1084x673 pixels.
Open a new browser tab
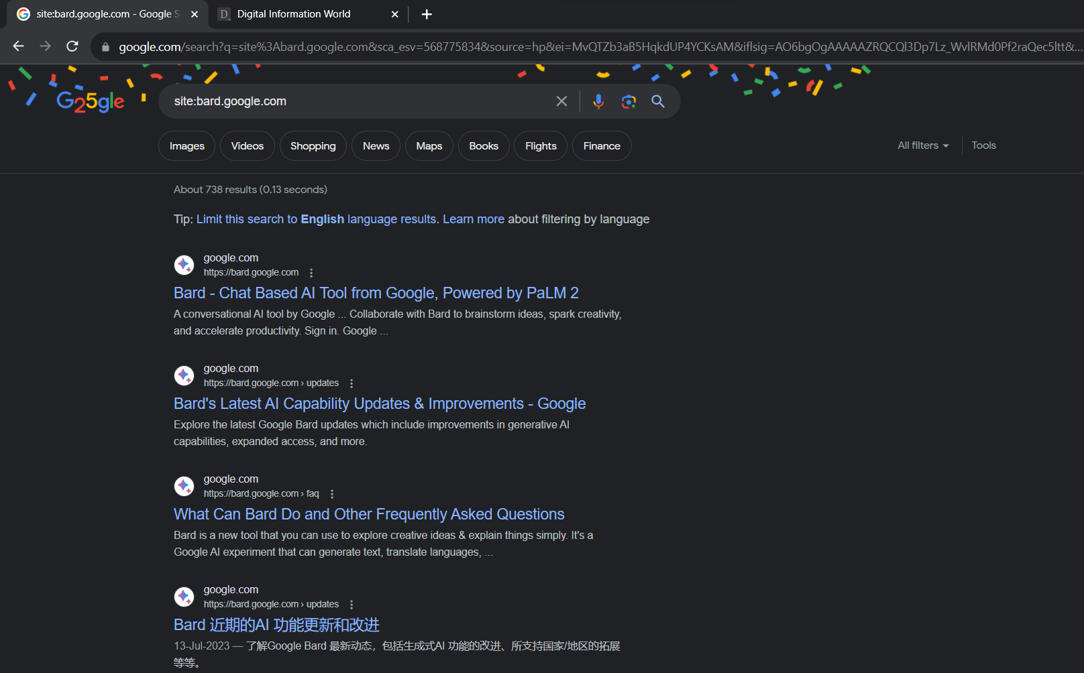tap(427, 14)
